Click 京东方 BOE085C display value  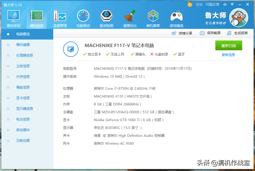[x=118, y=128]
